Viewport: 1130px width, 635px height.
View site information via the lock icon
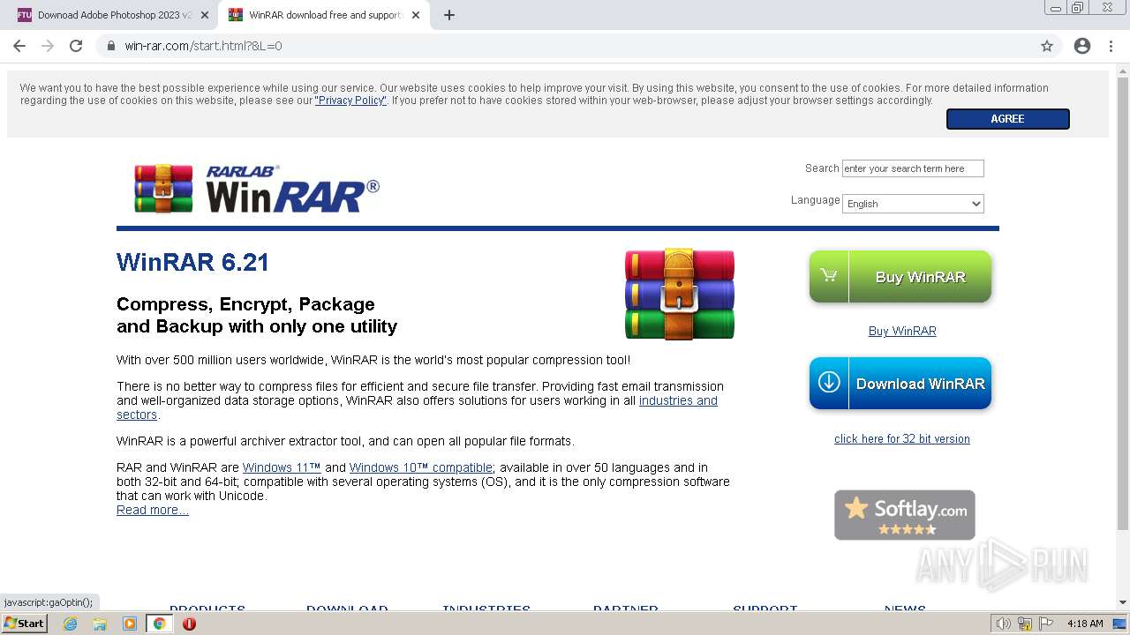tap(111, 46)
